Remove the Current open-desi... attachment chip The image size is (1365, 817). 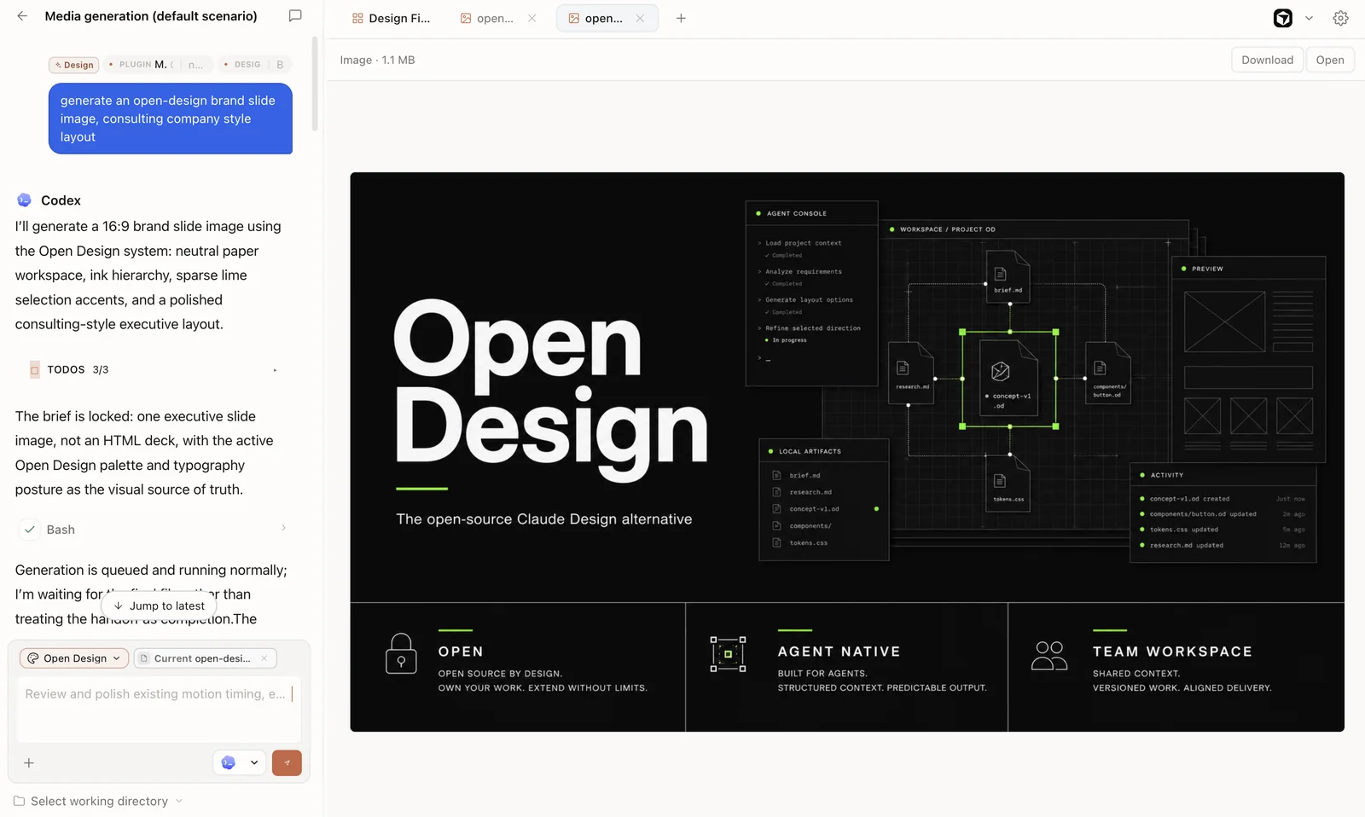tap(264, 658)
